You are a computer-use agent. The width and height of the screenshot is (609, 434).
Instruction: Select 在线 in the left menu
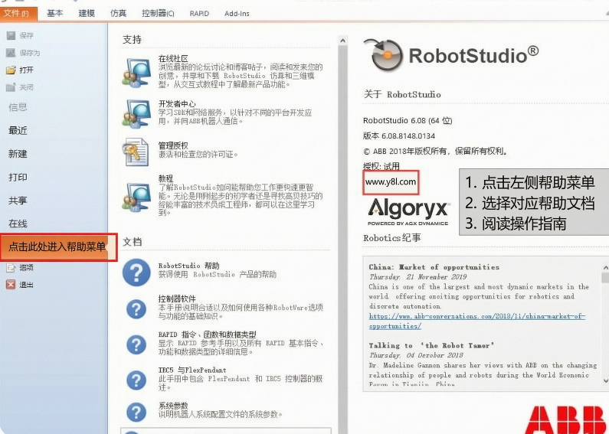pos(18,224)
